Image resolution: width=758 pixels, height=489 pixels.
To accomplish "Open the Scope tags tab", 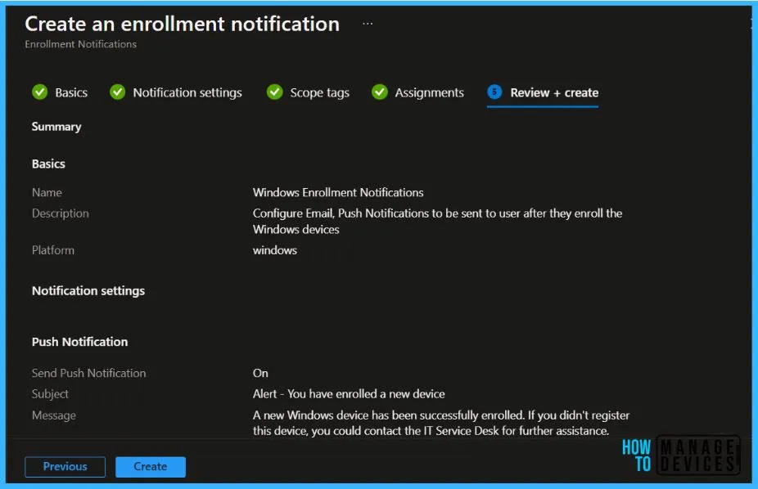I will 319,93.
